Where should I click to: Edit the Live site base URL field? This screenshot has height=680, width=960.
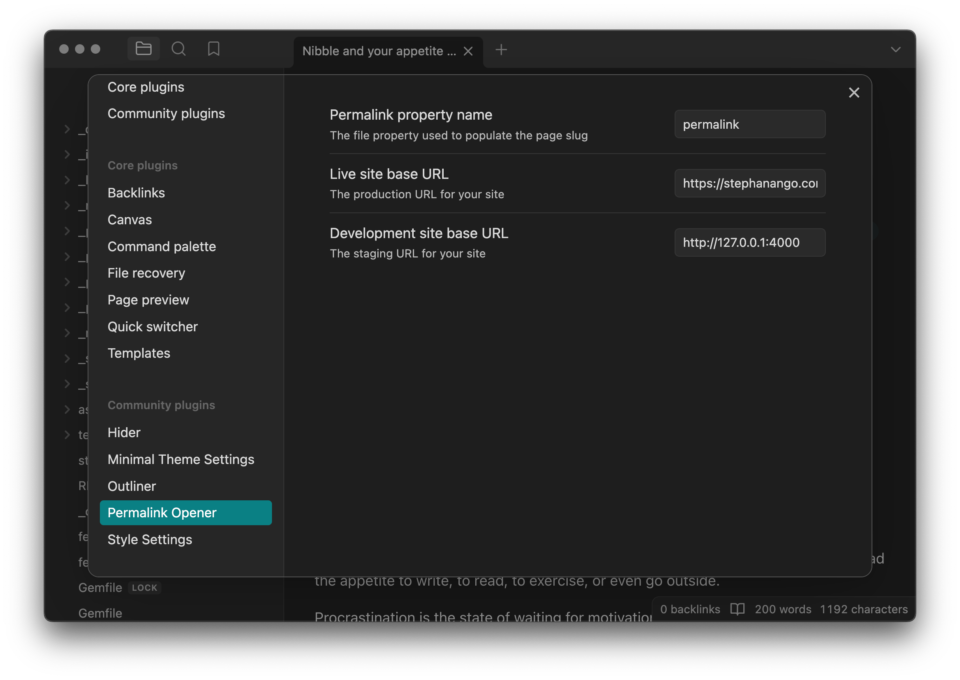tap(749, 183)
